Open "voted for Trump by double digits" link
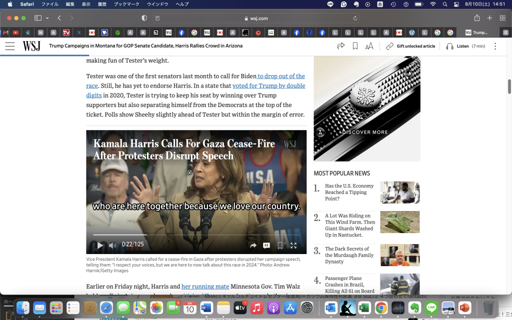512x320 pixels. [x=268, y=85]
